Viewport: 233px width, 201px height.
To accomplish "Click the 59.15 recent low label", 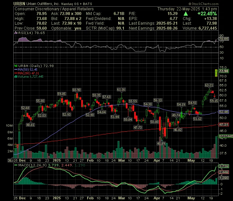I will tap(214, 101).
